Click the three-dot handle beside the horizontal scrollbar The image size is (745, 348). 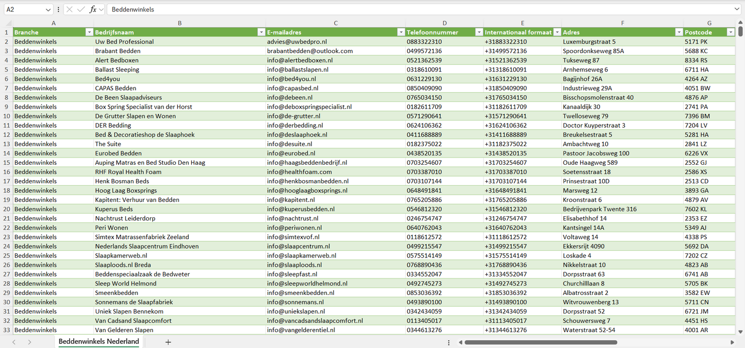pos(449,342)
